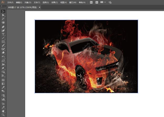Select the Hand tool
This screenshot has width=164, height=117.
3,111
